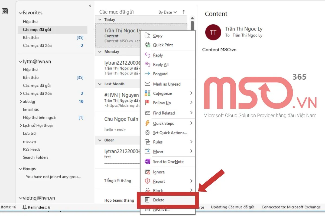Reverse sort order using the up arrow
This screenshot has width=325, height=216.
tap(183, 12)
